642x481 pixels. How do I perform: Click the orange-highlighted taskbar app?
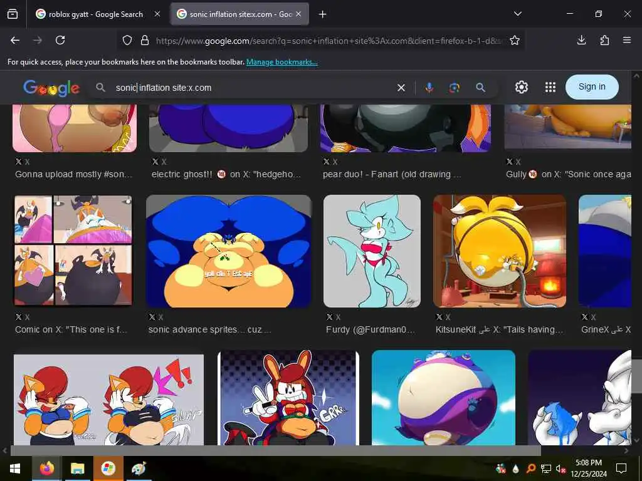click(108, 468)
